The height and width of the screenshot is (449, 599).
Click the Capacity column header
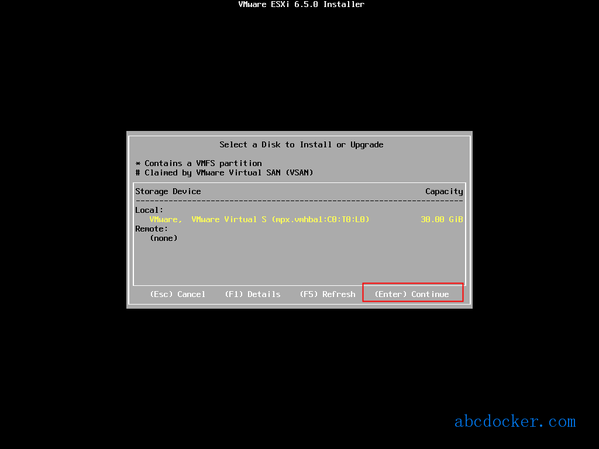pyautogui.click(x=444, y=191)
